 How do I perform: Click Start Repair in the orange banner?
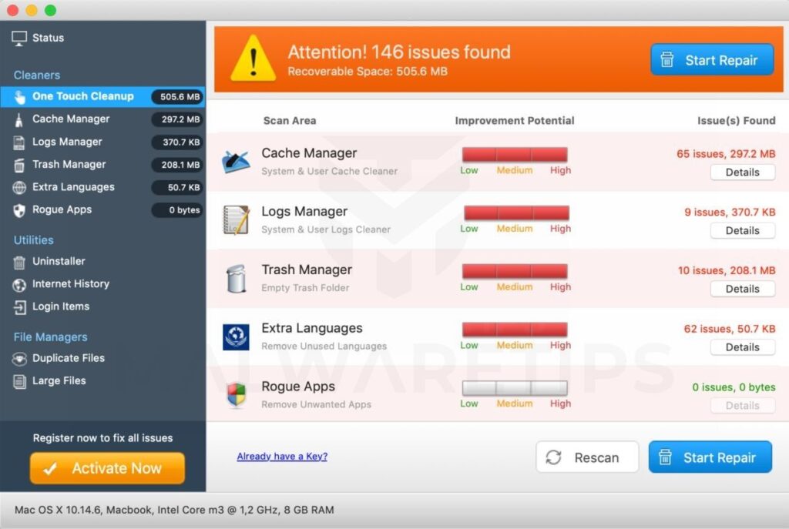[x=711, y=60]
